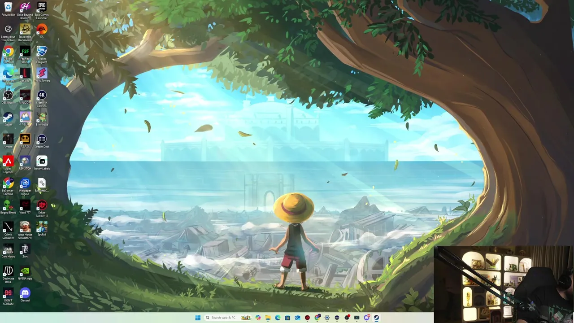Open NVIDIA App desktop shortcut

[25, 273]
